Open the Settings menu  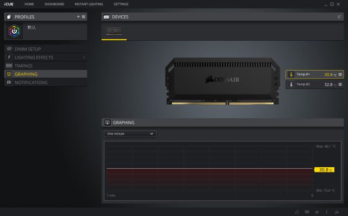point(121,4)
